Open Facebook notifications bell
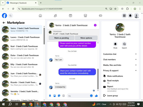The width and height of the screenshot is (143, 107). pos(130,16)
